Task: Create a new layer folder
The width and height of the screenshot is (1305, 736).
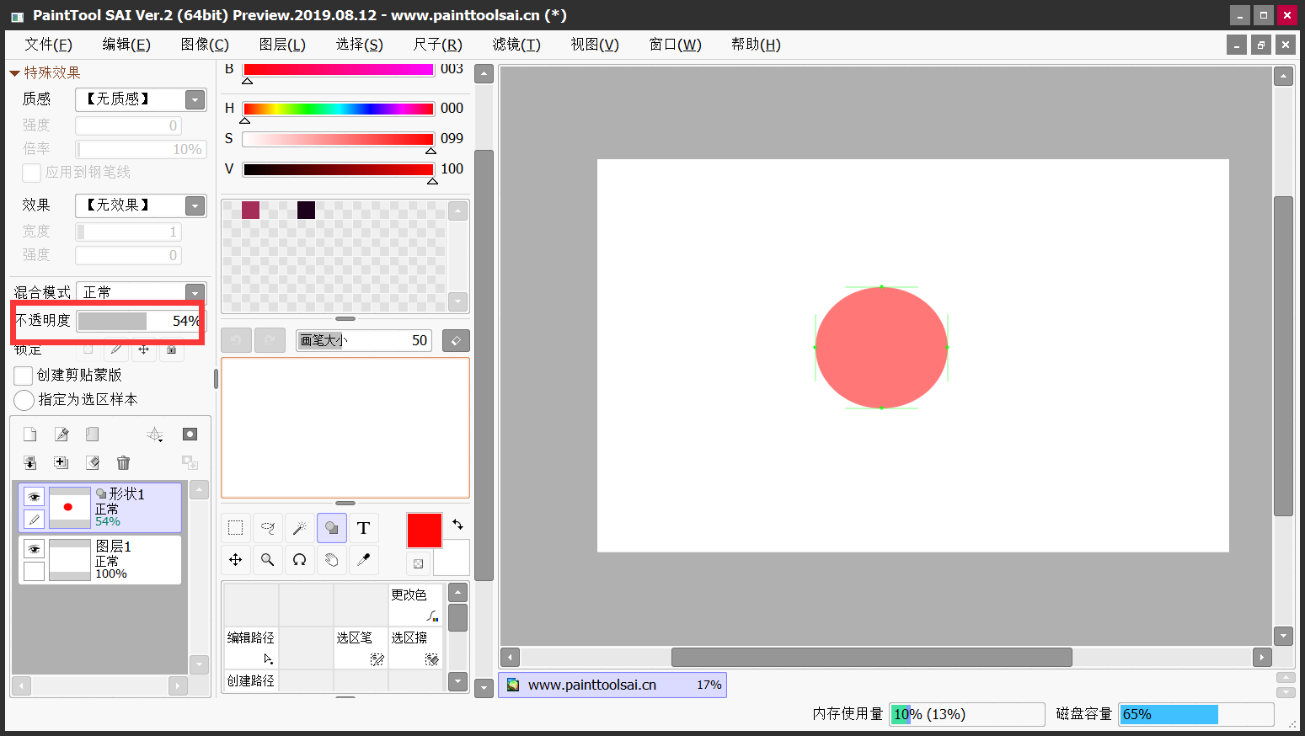Action: click(x=93, y=435)
